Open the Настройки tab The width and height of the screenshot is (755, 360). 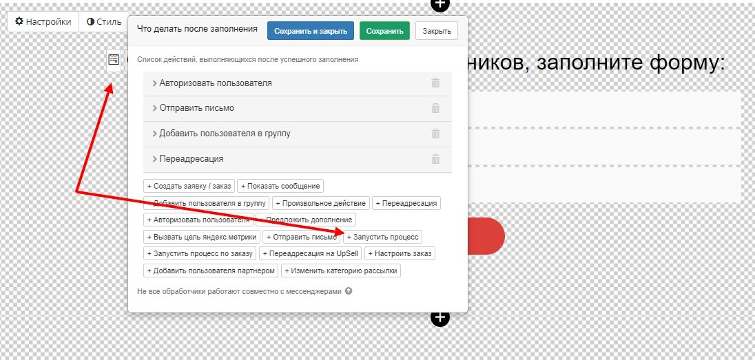(x=43, y=21)
